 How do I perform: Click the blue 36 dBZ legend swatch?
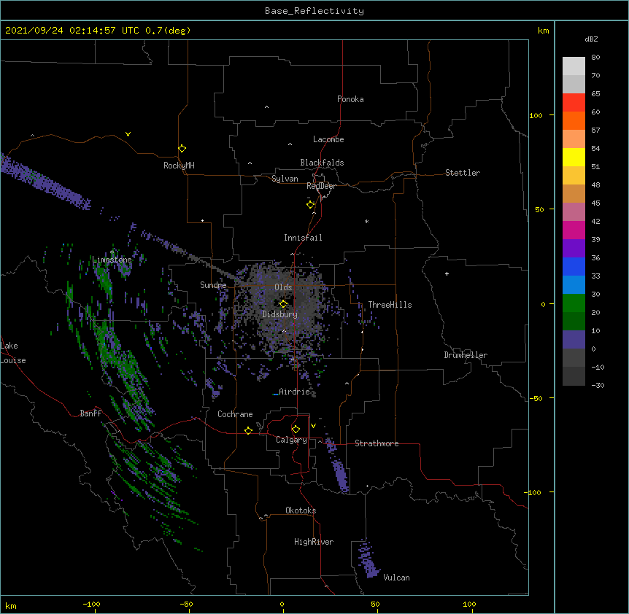coord(574,266)
